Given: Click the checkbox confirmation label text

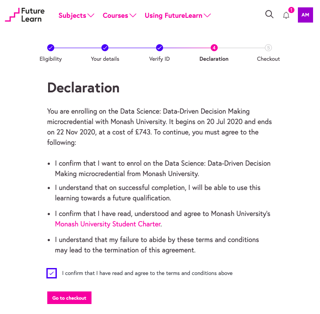Looking at the screenshot, I should [147, 273].
